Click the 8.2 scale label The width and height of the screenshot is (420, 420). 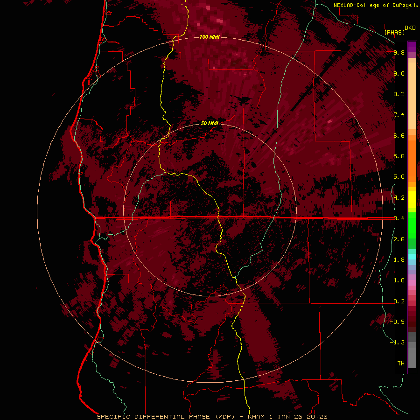tap(399, 94)
